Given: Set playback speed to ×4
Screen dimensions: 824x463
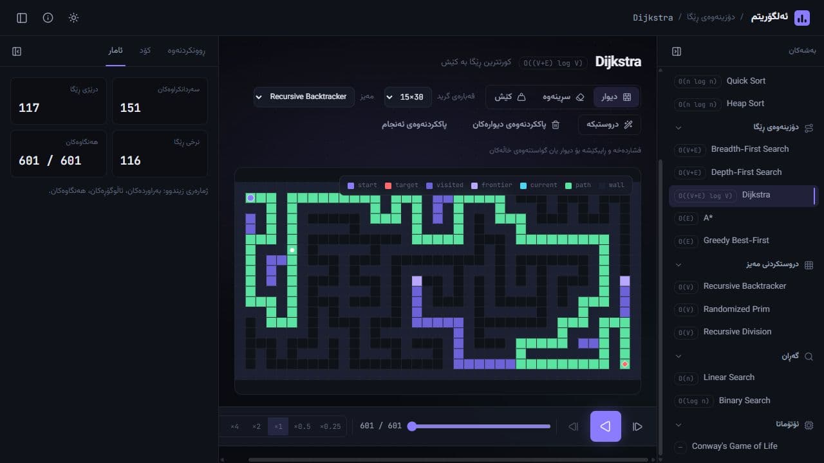Looking at the screenshot, I should click(234, 426).
